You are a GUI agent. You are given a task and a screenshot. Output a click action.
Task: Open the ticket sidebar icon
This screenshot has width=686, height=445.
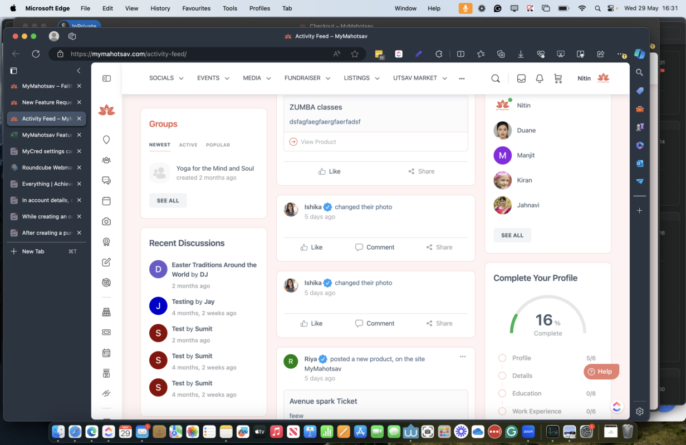106,332
